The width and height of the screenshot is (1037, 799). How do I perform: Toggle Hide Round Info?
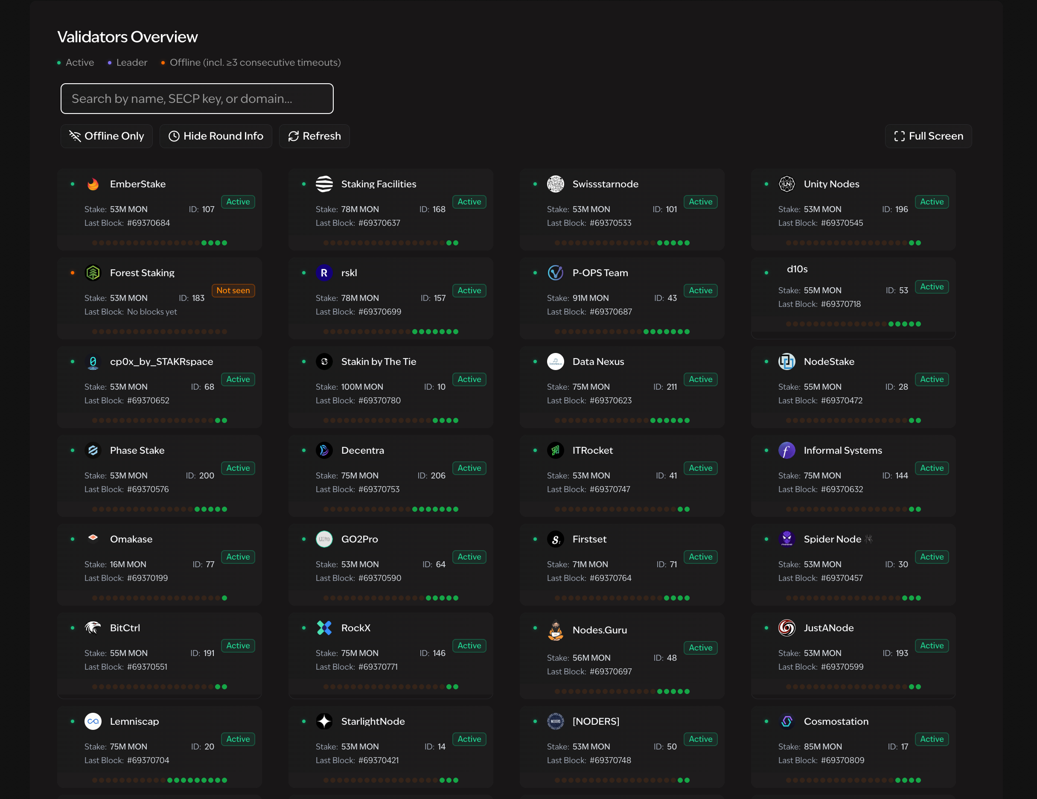click(x=216, y=136)
